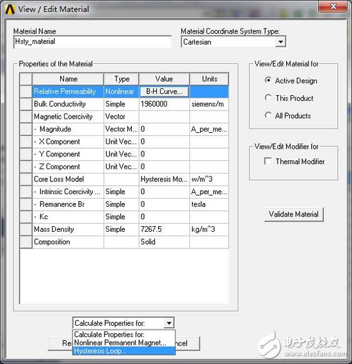Choose the All Products radio option

click(x=268, y=115)
